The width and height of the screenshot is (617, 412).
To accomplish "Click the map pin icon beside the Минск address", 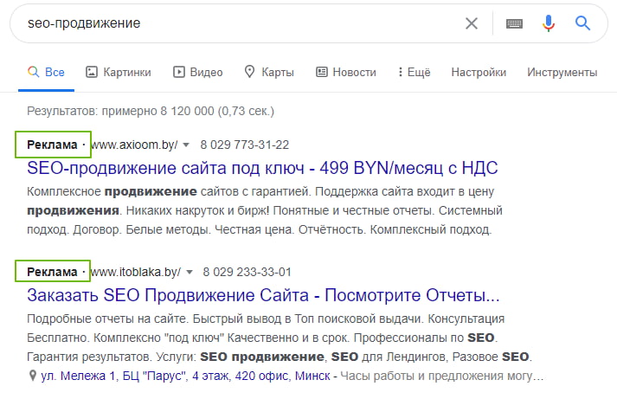I will coord(33,377).
